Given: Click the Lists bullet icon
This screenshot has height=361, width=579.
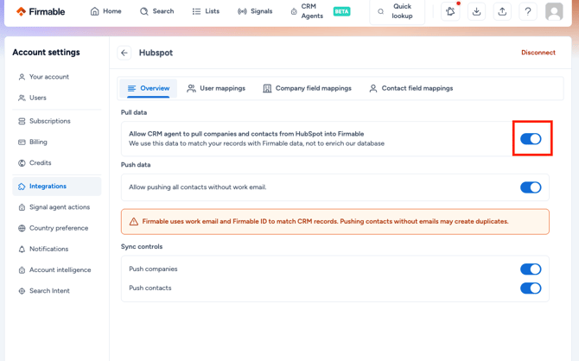Looking at the screenshot, I should point(196,11).
